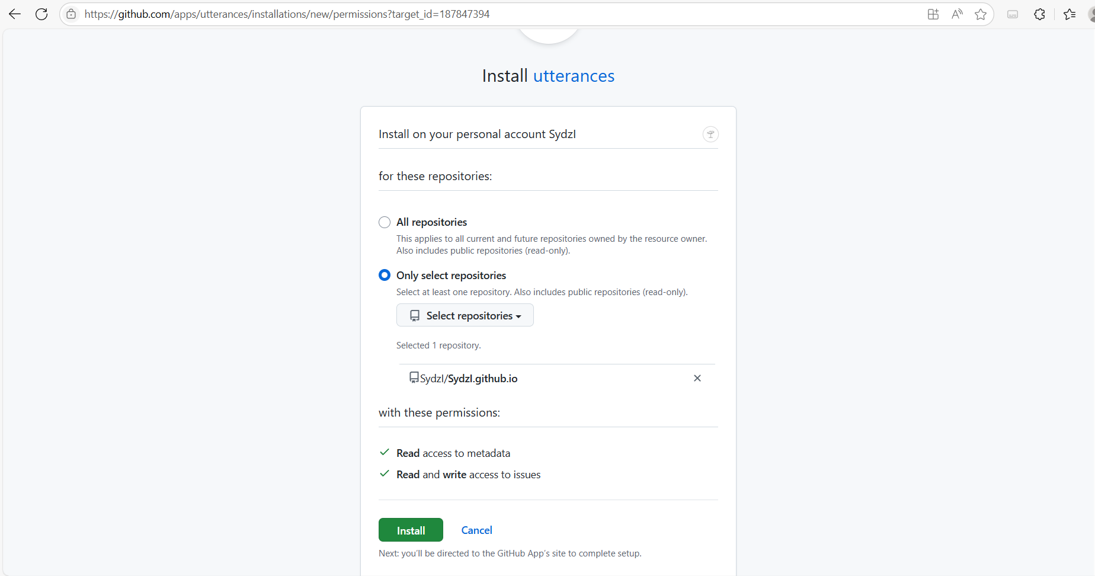The height and width of the screenshot is (576, 1095).
Task: Activate Read aloud from the toolbar
Action: [x=956, y=14]
